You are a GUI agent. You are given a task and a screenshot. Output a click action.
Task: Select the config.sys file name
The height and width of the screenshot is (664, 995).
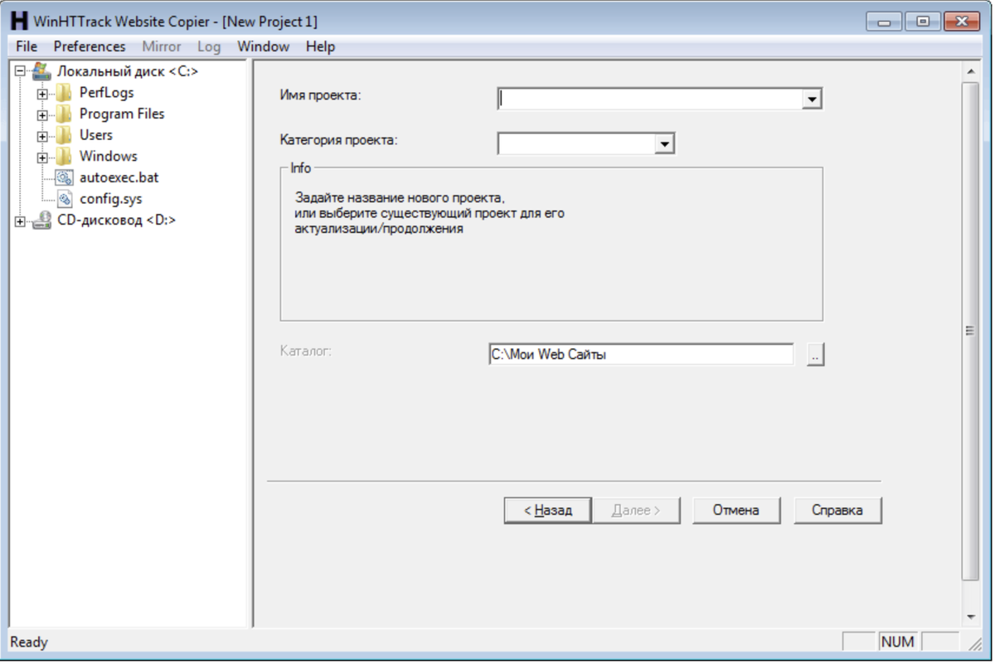[x=111, y=199]
